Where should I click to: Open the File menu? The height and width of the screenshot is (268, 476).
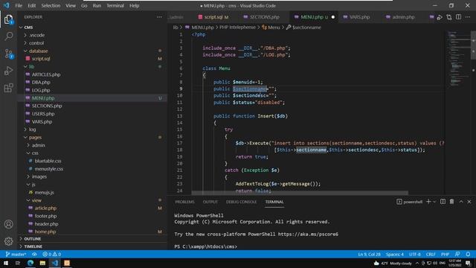point(19,5)
